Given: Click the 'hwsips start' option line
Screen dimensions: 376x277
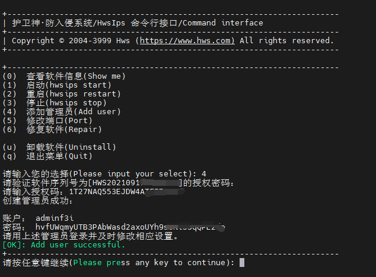Looking at the screenshot, I should click(x=69, y=85).
